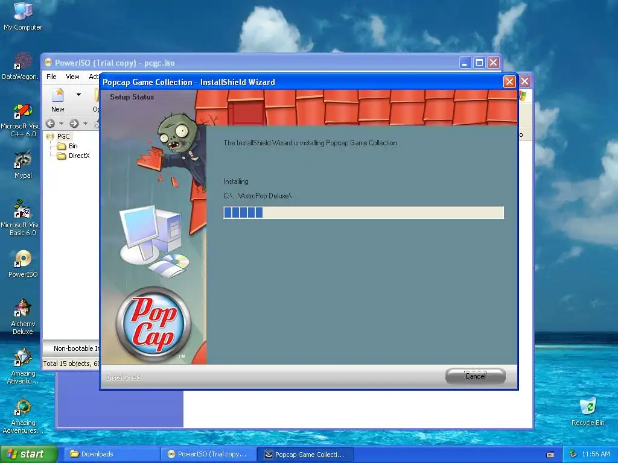Image resolution: width=618 pixels, height=463 pixels.
Task: Maximize the PowerISO window
Action: point(479,63)
